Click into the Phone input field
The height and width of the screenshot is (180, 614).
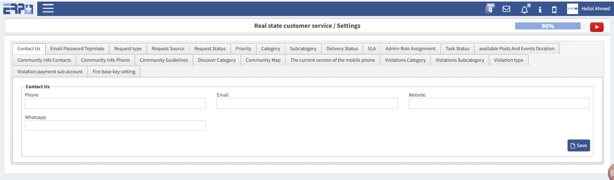pyautogui.click(x=115, y=103)
